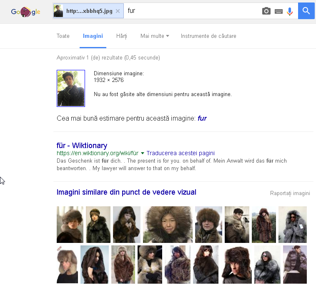Open thumbnail of gray hooded fur coat
The height and width of the screenshot is (287, 316).
click(293, 225)
